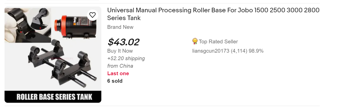Click the ROLLER BASE SERIES TANK banner
This screenshot has height=107, width=339.
point(53,97)
